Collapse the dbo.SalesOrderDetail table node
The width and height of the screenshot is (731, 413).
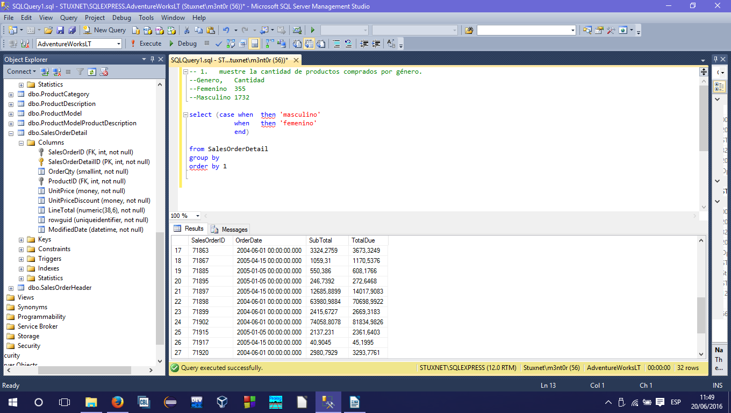click(11, 133)
